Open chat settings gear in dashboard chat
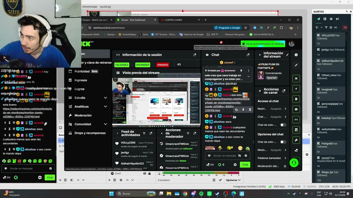The image size is (353, 198). 235,165
